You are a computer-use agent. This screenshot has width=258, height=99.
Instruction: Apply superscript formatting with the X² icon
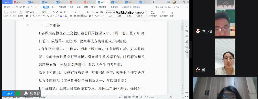[x=44, y=16]
